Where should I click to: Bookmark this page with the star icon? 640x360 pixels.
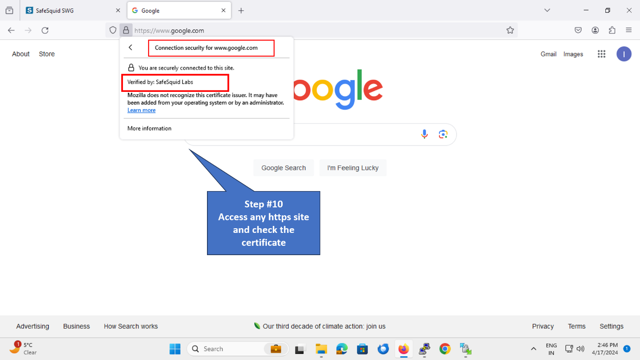[x=510, y=30]
